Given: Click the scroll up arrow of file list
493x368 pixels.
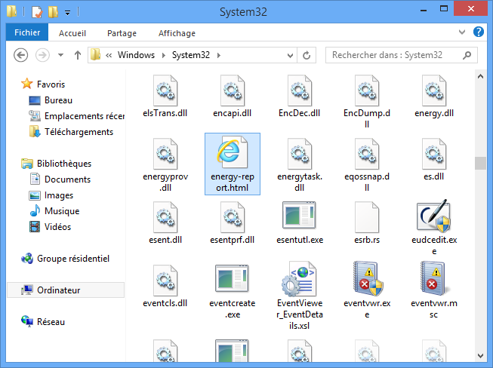Looking at the screenshot, I should 480,76.
